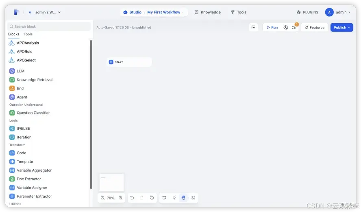Add a note to the canvas
The image size is (361, 212).
[x=164, y=198]
